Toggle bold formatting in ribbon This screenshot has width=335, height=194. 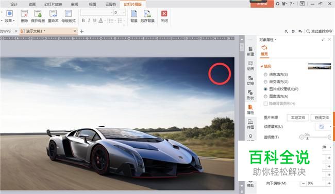(x=83, y=21)
